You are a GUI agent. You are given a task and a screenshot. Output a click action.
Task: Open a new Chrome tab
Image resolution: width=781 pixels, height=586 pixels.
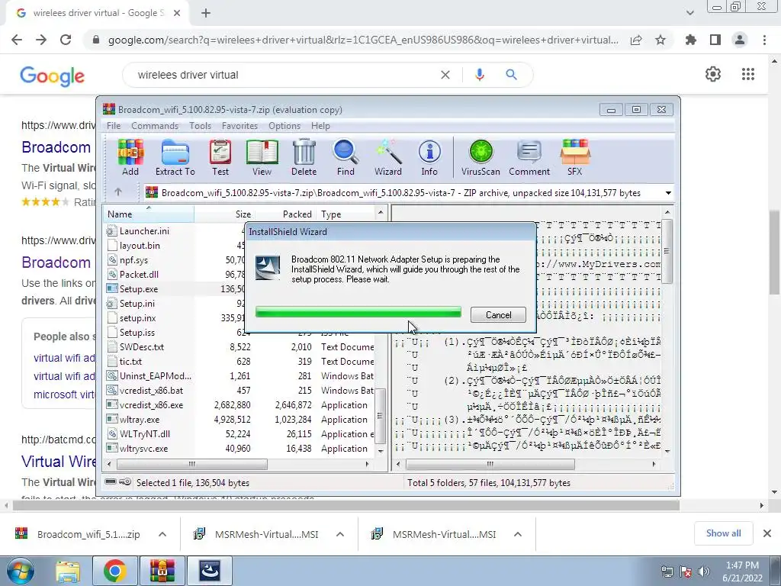pyautogui.click(x=206, y=13)
